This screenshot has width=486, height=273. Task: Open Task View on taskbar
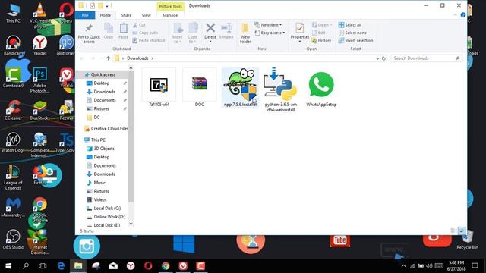coord(43,266)
